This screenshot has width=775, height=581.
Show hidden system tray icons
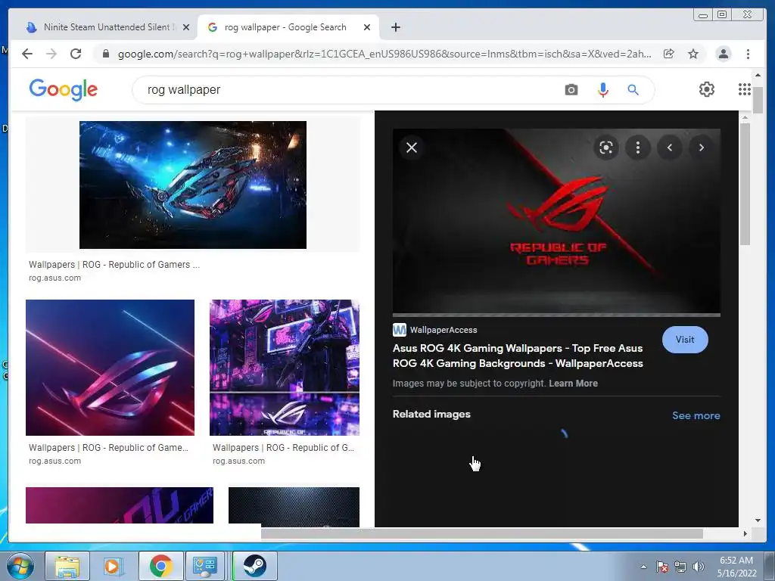coord(643,567)
